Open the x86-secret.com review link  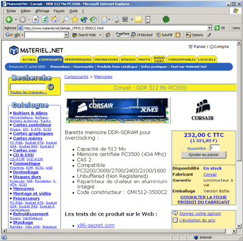coord(95,225)
